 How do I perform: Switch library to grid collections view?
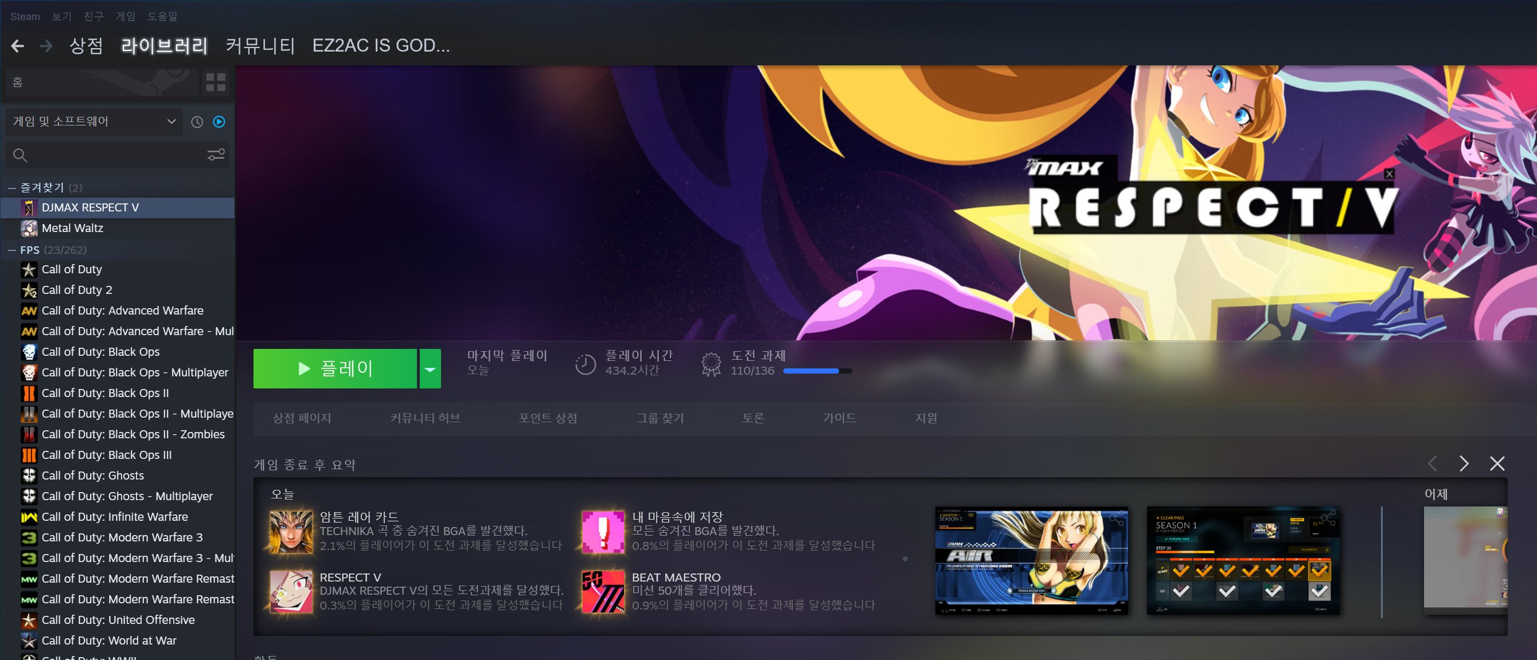click(216, 82)
